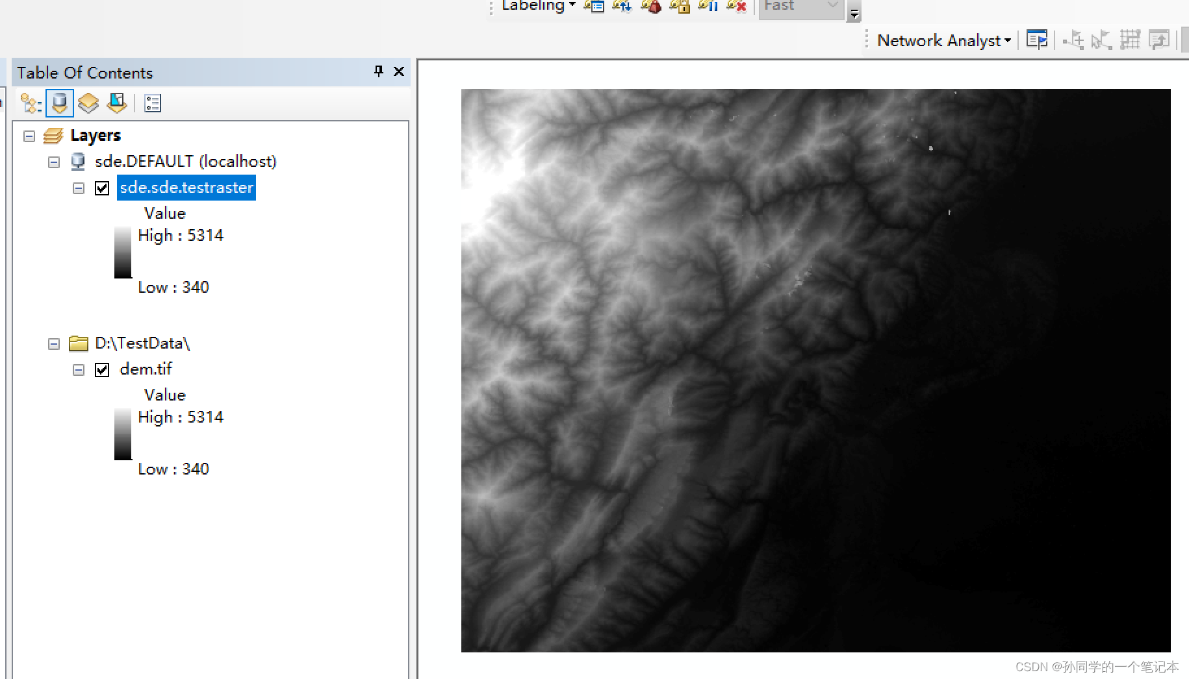This screenshot has height=679, width=1189.
Task: Select the sde.DEFAULT (localhost) workspace
Action: (x=186, y=161)
